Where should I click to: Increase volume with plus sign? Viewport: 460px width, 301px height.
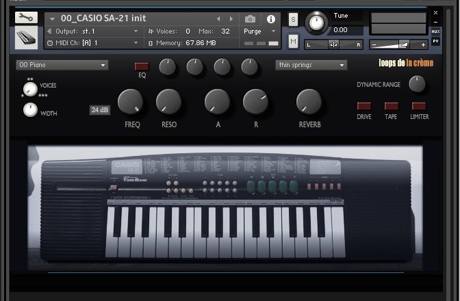point(423,45)
